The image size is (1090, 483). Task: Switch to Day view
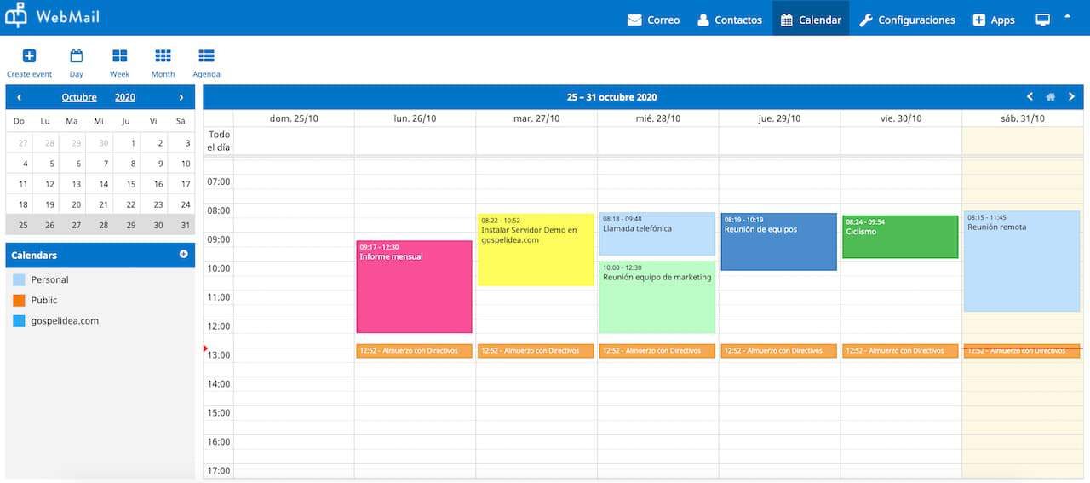pyautogui.click(x=77, y=56)
